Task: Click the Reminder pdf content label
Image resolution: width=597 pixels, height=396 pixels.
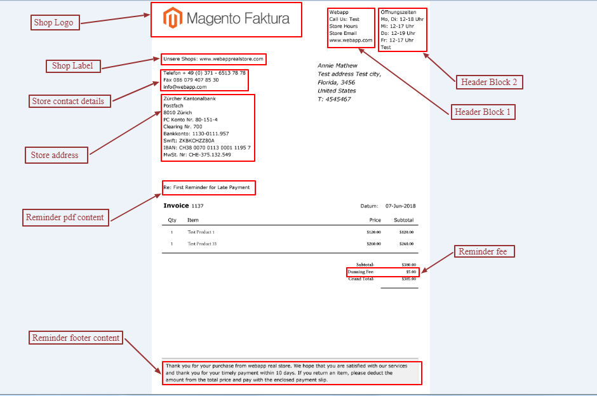Action: [65, 217]
